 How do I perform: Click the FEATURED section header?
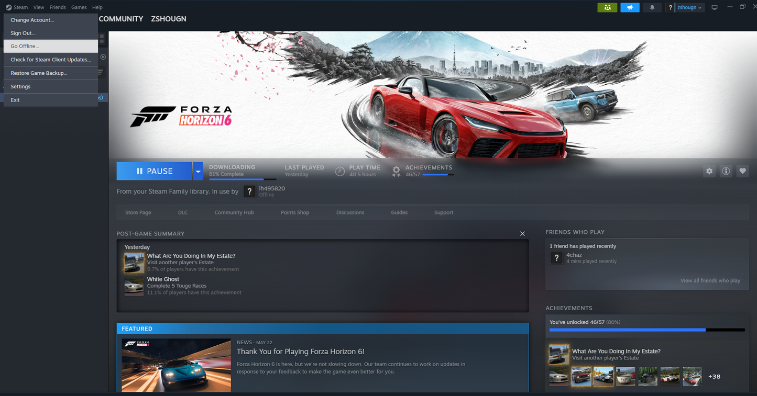coord(322,329)
